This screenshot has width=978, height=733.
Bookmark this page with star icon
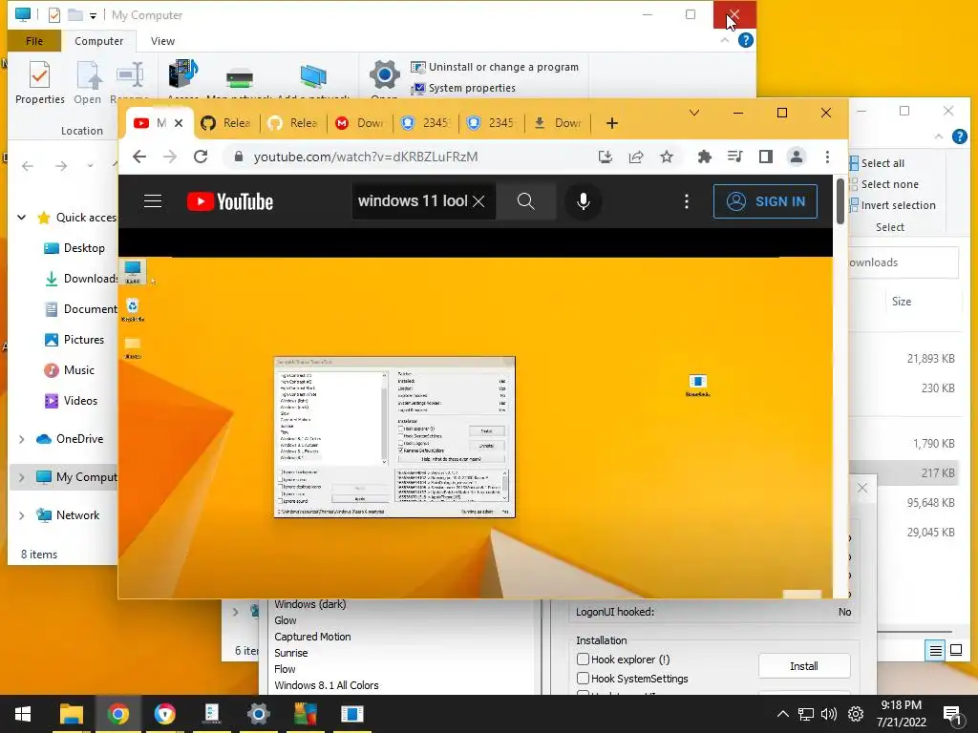coord(667,157)
